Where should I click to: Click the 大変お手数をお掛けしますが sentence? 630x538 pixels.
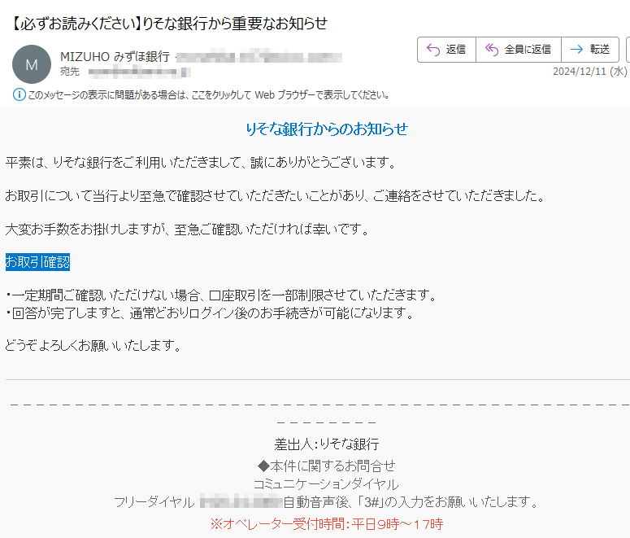[188, 229]
